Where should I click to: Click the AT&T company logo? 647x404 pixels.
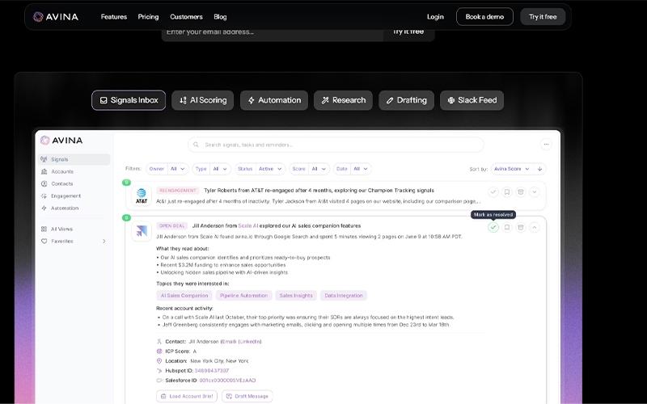(x=141, y=196)
